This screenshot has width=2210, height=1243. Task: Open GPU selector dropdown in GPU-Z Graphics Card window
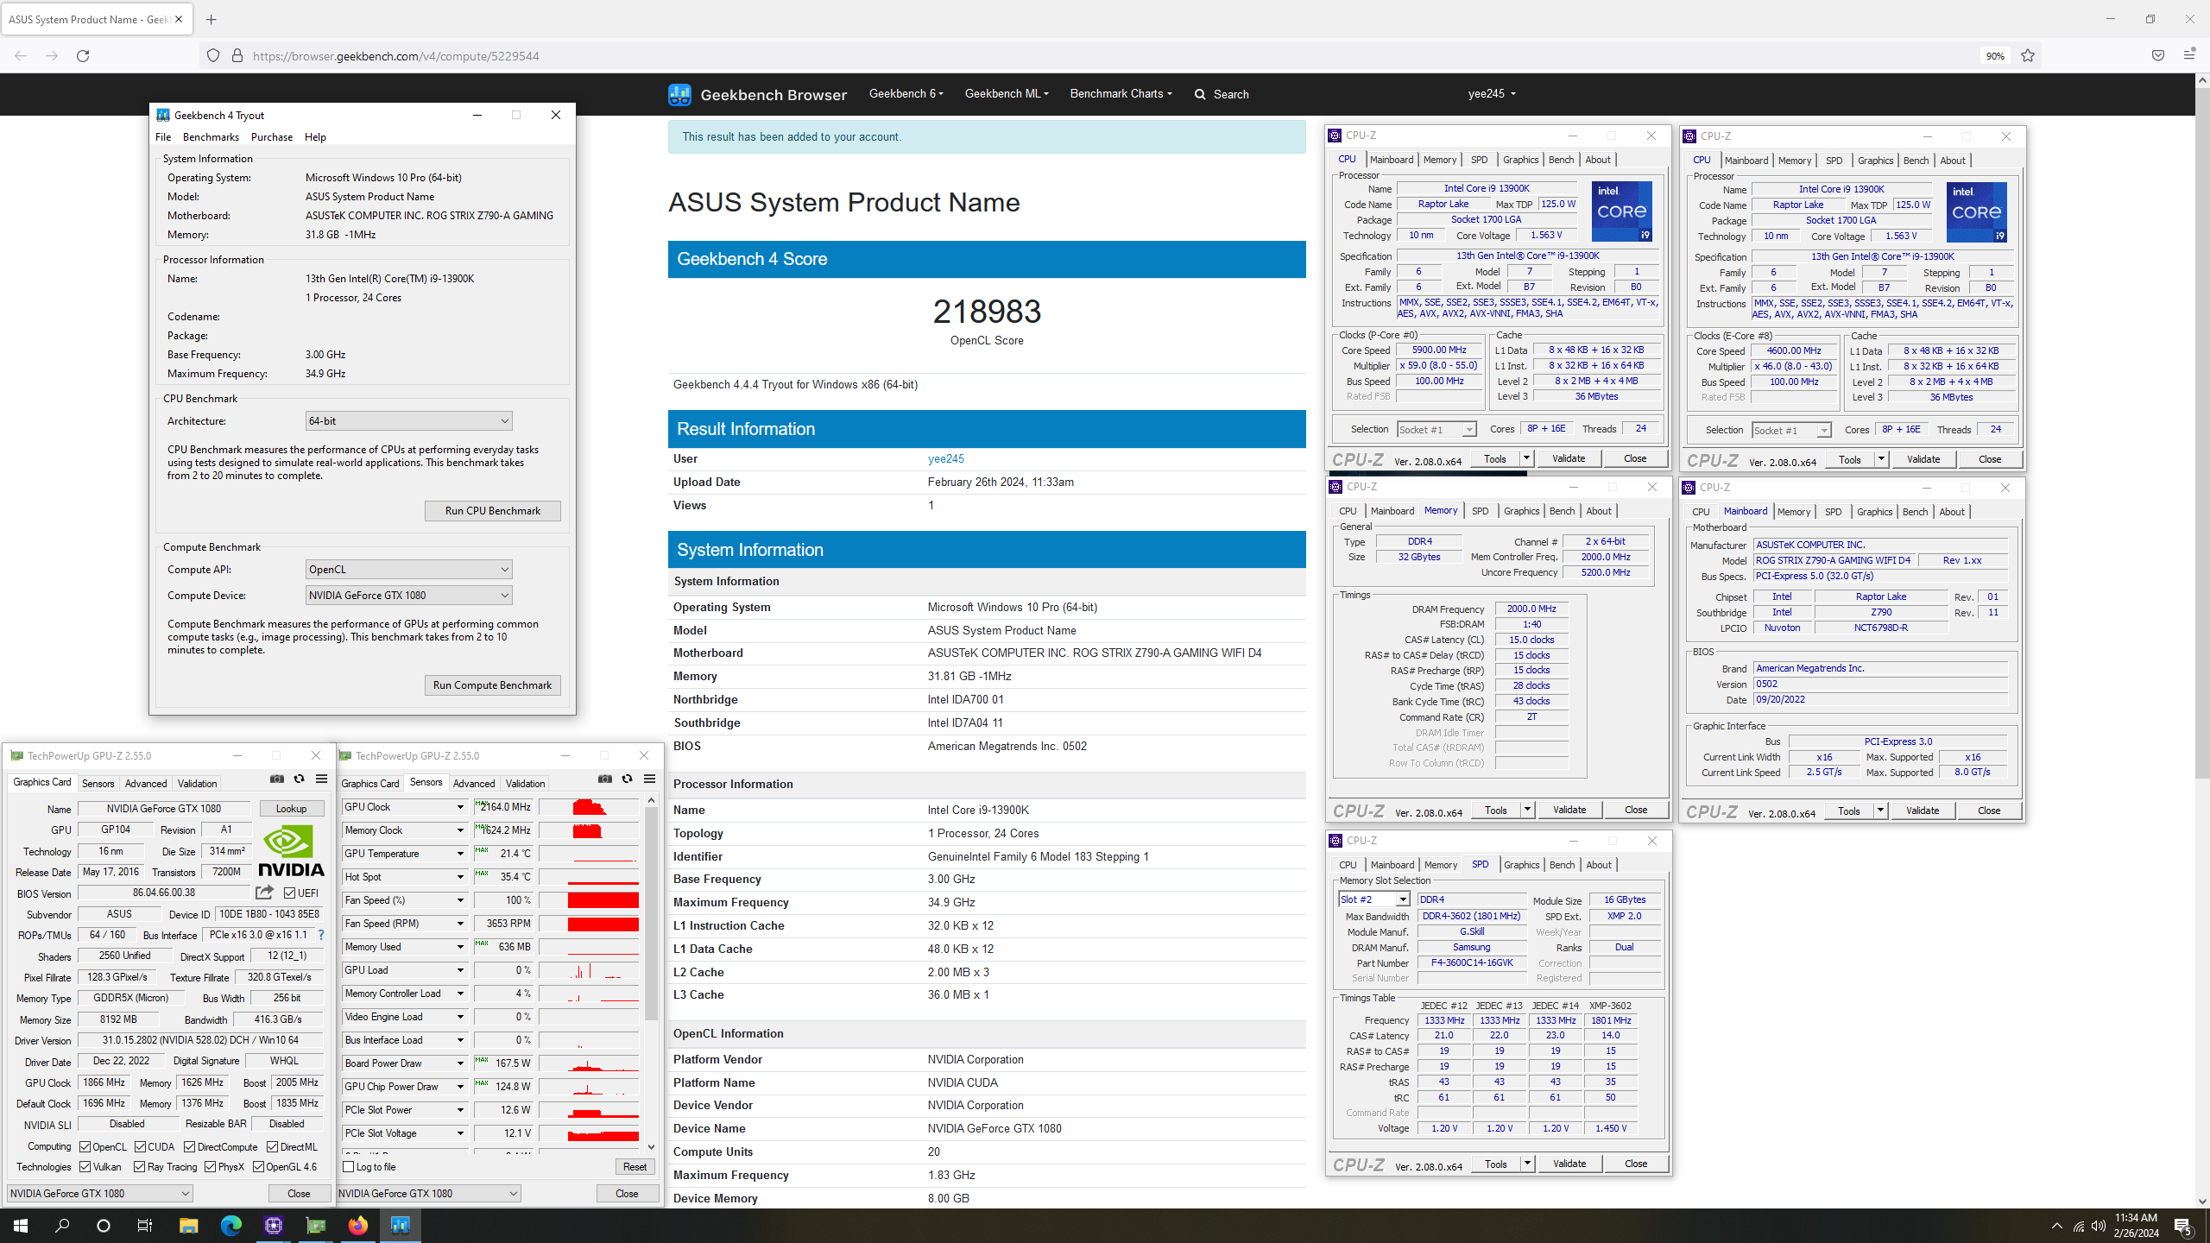tap(99, 1194)
